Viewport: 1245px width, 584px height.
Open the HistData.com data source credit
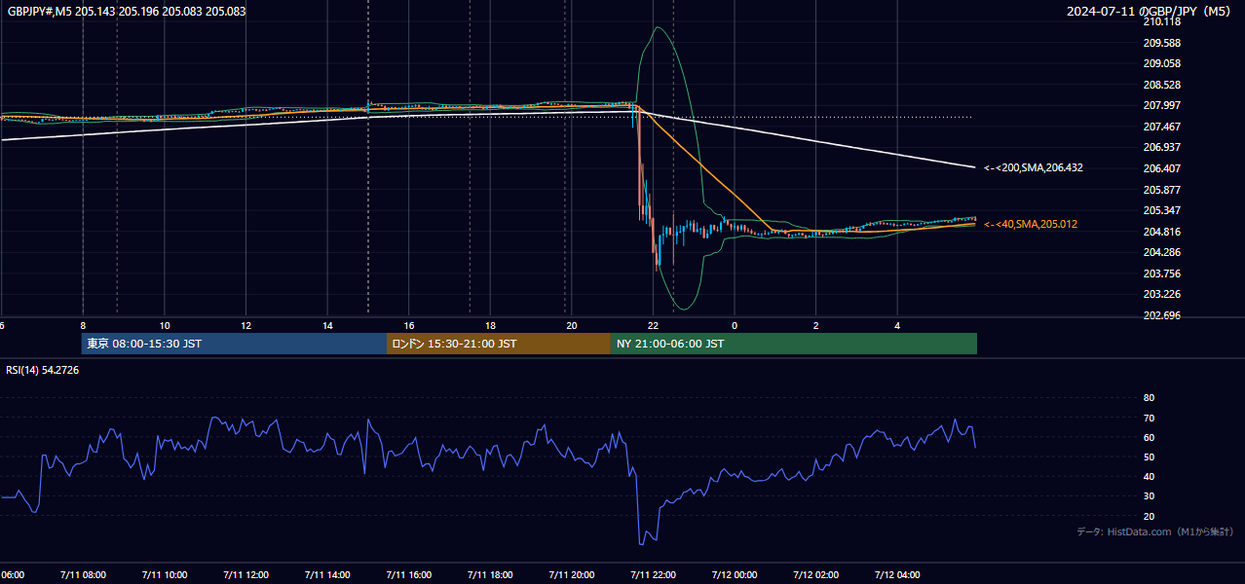point(1155,531)
